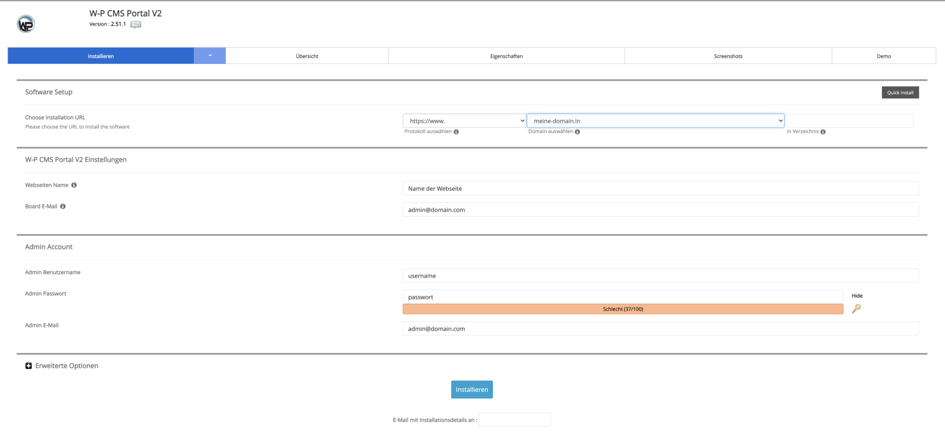Click info icon next to Board E-Mail
Viewport: 945px width, 444px height.
63,207
